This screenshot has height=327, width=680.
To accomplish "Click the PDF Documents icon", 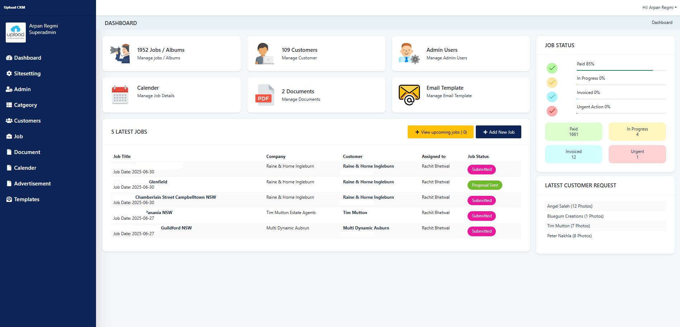I will point(264,95).
